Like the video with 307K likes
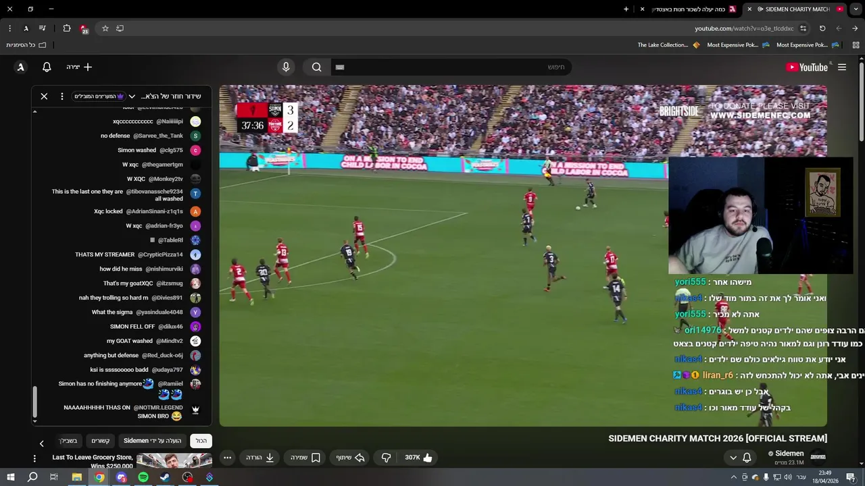Viewport: 865px width, 486px height. click(418, 458)
